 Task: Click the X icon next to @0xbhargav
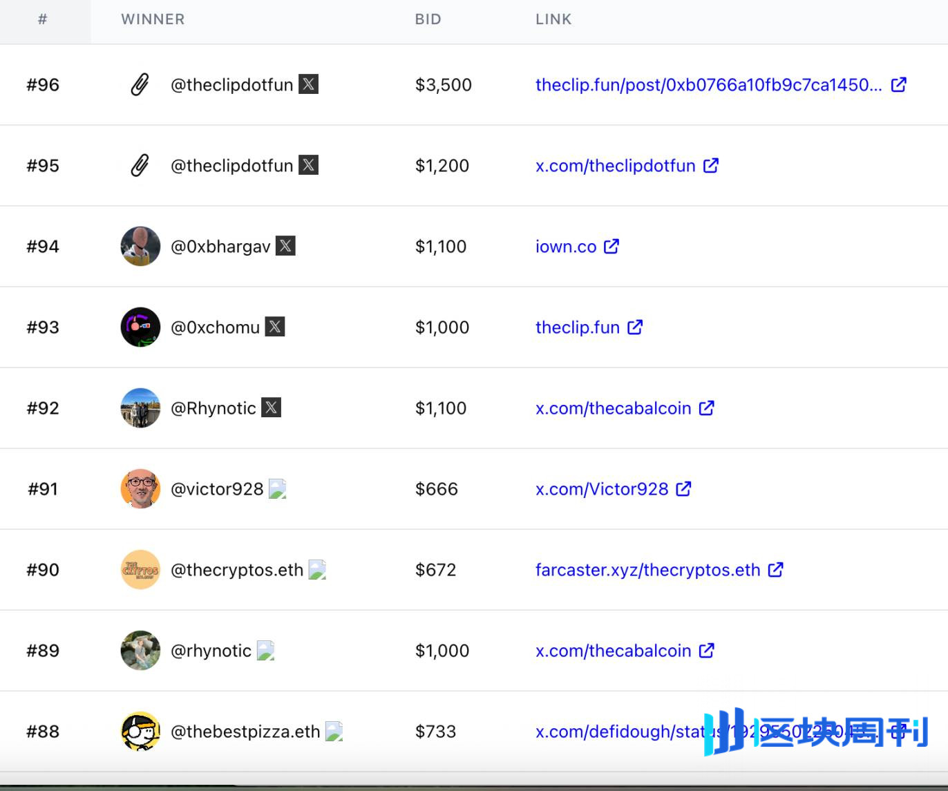[x=285, y=246]
